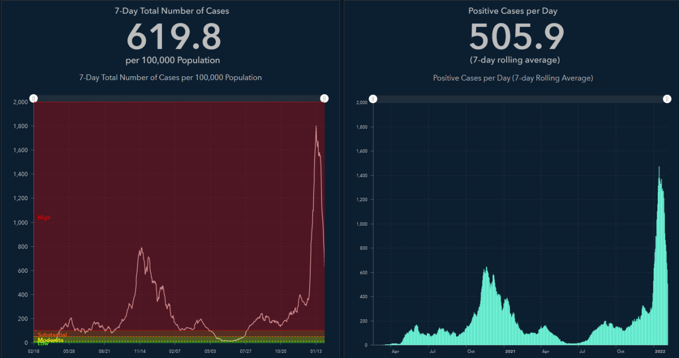Click the 'High' risk level label
This screenshot has width=679, height=358.
click(x=43, y=217)
